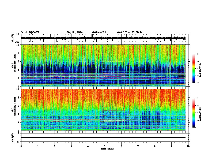212x164 pixels.
Task: Click the ch.1 spectrogram 6 kHz tick label
Action: pos(19,61)
